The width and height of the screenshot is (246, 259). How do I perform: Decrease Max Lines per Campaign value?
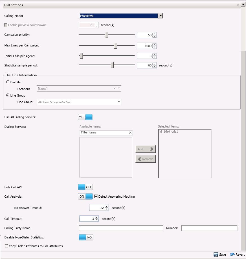pyautogui.click(x=154, y=47)
